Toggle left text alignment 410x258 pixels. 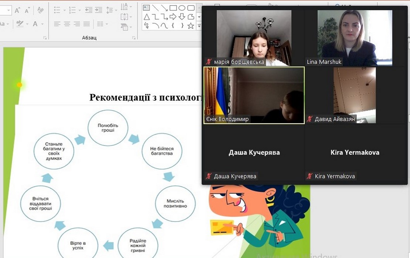pos(57,24)
